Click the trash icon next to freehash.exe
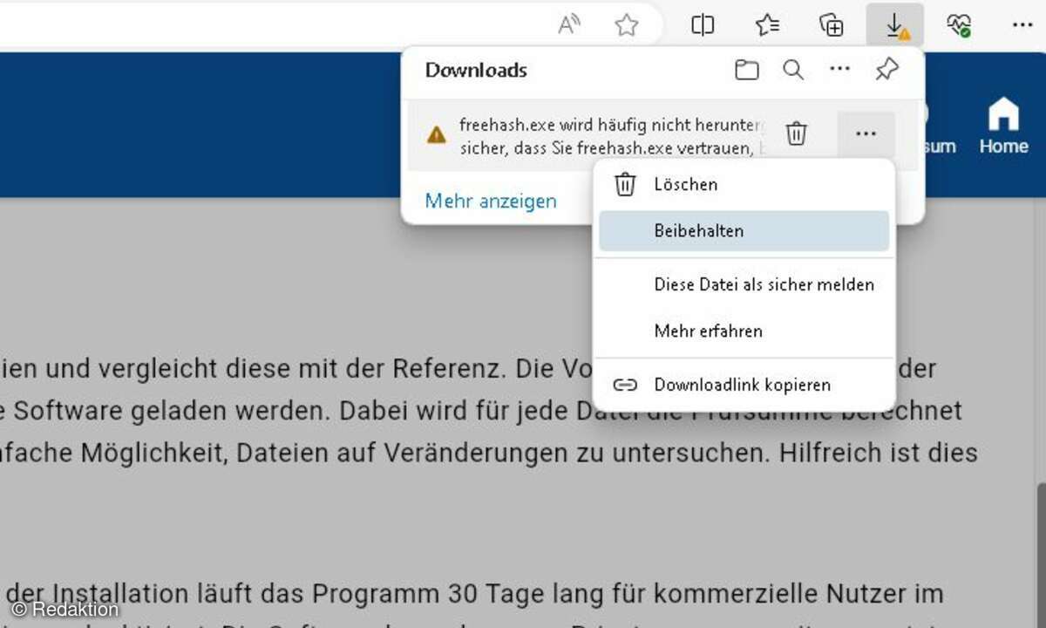Viewport: 1046px width, 628px height. click(x=796, y=133)
